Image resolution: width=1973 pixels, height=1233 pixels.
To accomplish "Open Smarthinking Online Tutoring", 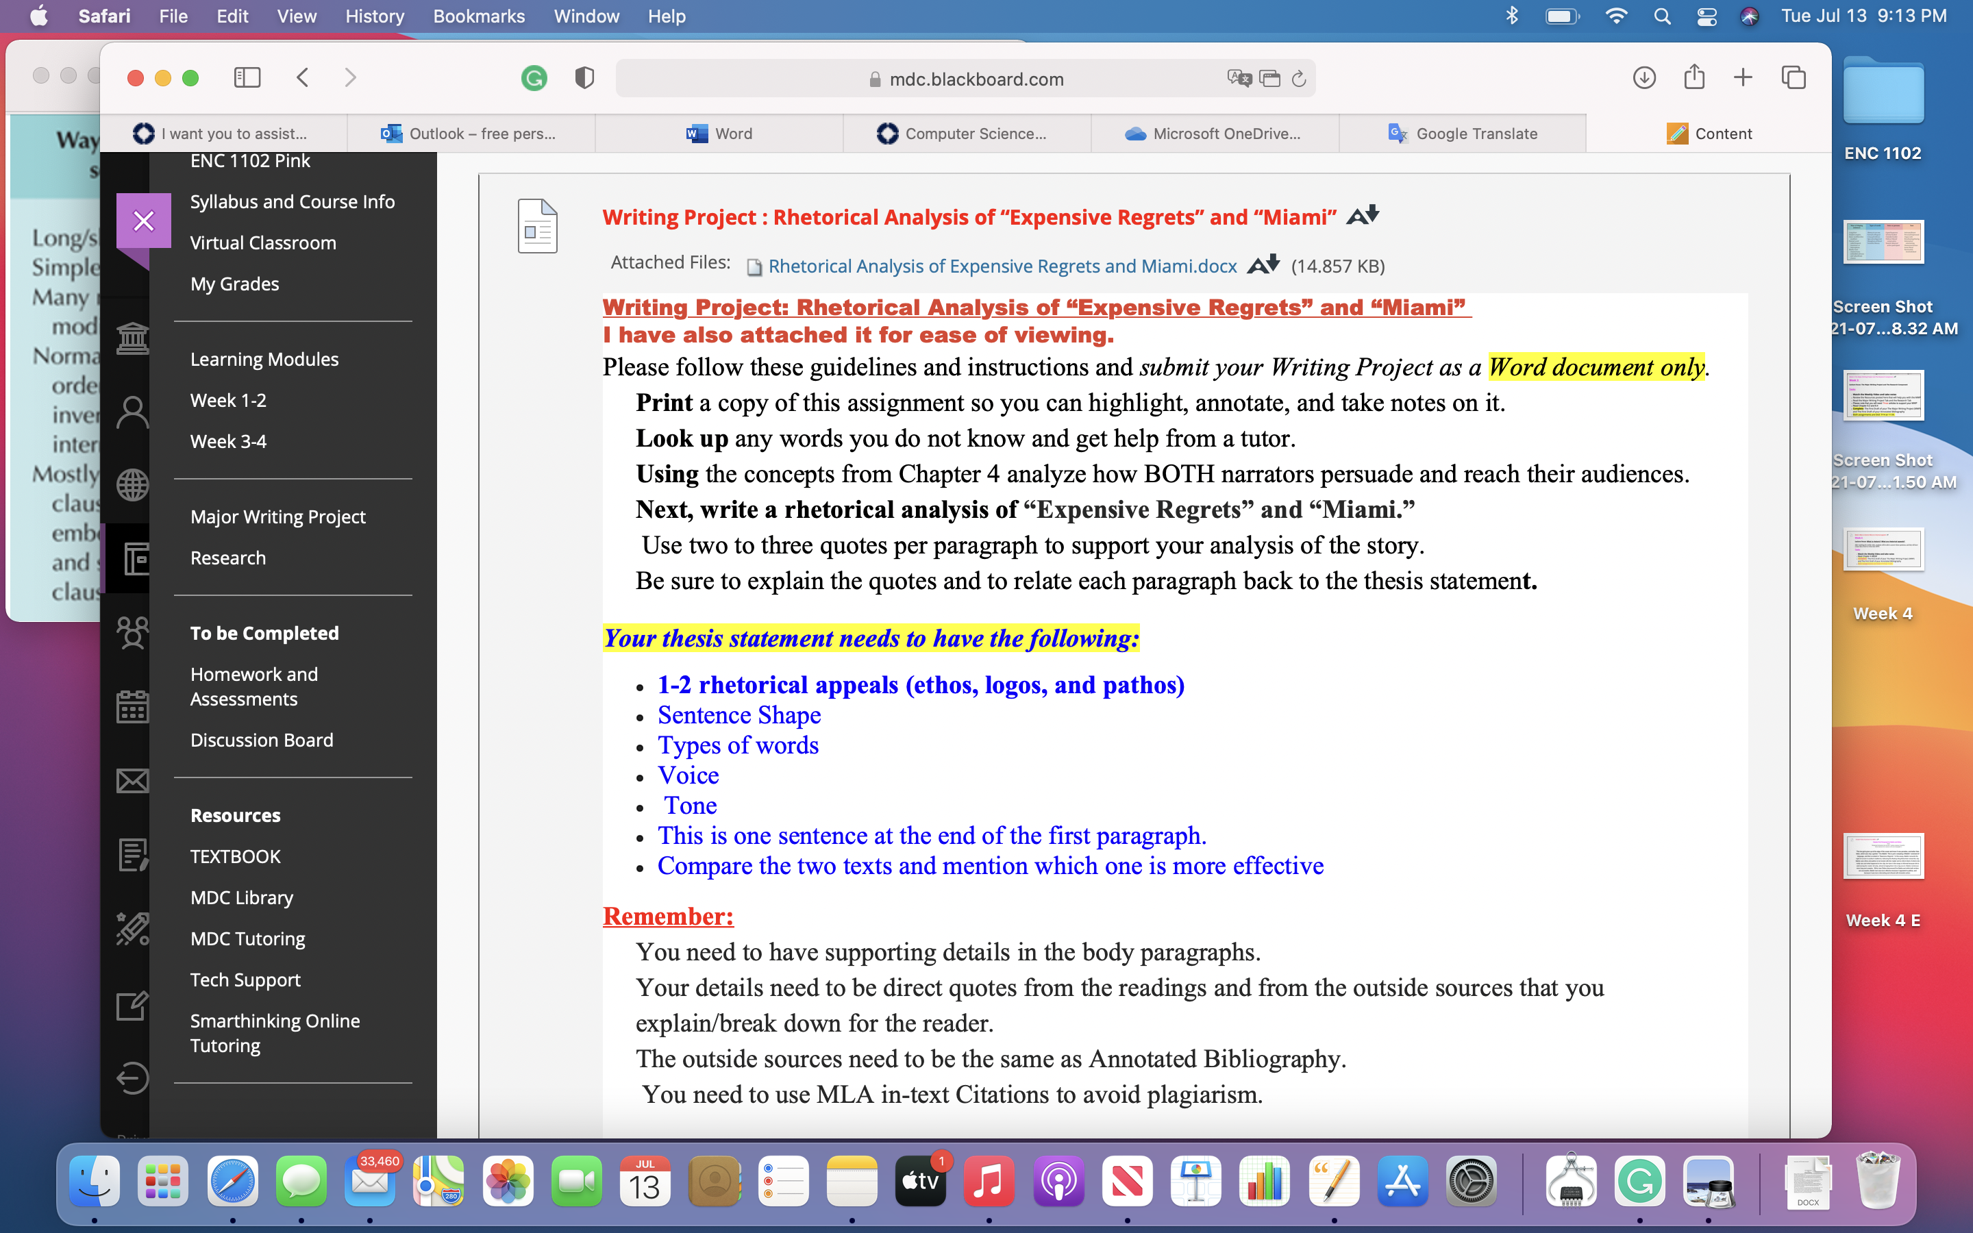I will (275, 1033).
